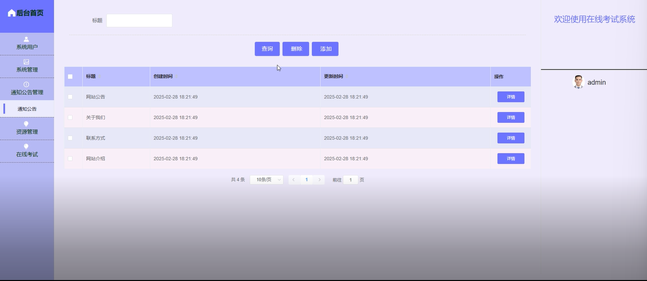Check the box for 关于我们 row
The width and height of the screenshot is (647, 281).
(70, 118)
